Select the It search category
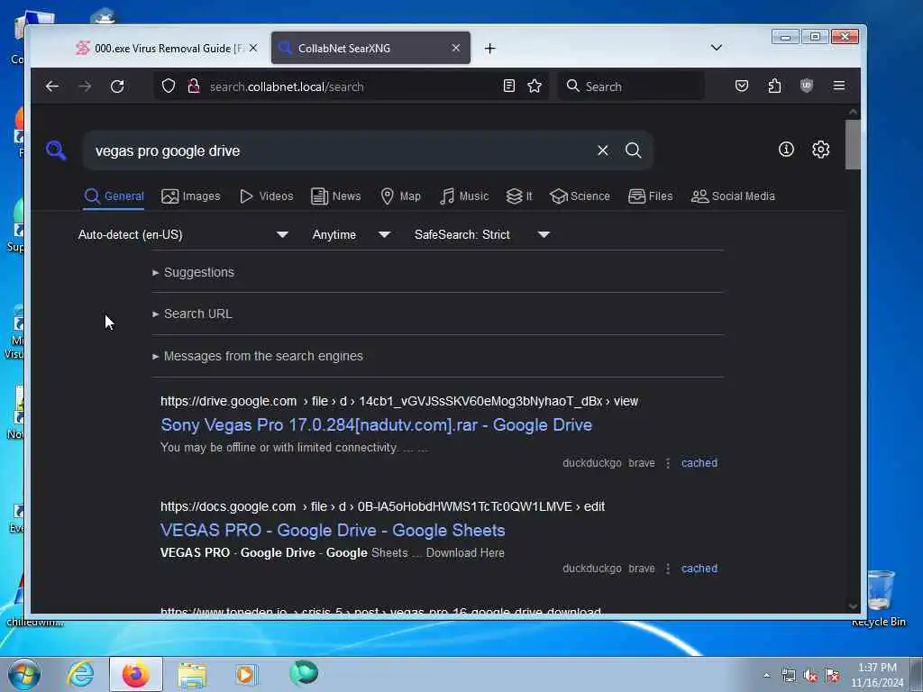923x692 pixels. pyautogui.click(x=518, y=196)
